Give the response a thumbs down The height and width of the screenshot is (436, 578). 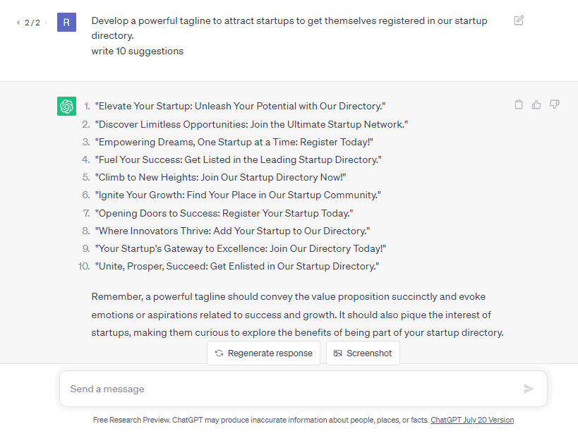[x=555, y=104]
